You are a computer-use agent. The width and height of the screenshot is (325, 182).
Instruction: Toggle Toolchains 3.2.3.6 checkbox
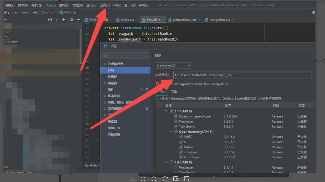(x=176, y=126)
